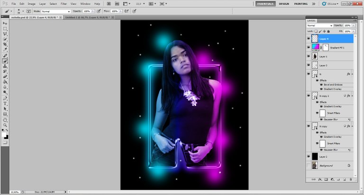This screenshot has width=364, height=195.
Task: Click the Link layers icon
Action: pos(313,179)
